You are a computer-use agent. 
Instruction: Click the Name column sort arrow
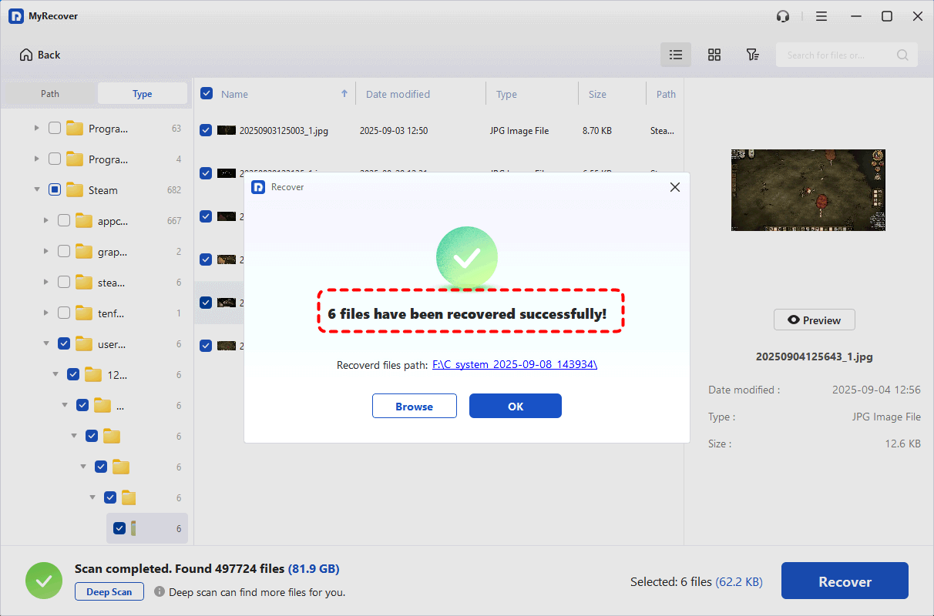[344, 93]
